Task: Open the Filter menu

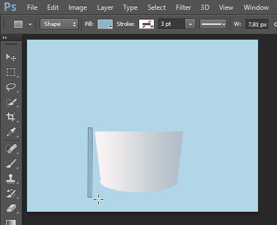Action: (x=183, y=7)
